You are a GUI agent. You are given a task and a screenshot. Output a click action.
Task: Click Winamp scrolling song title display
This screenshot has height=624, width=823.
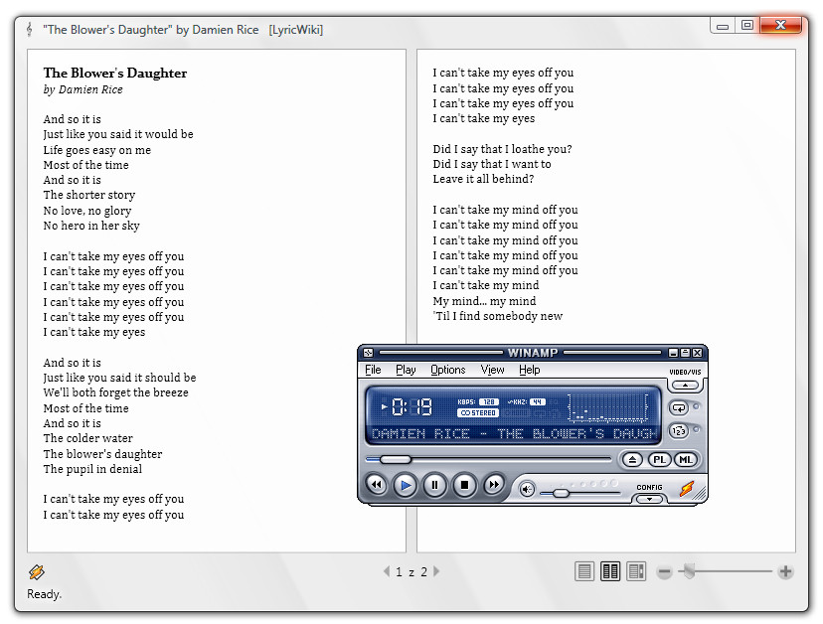(514, 434)
